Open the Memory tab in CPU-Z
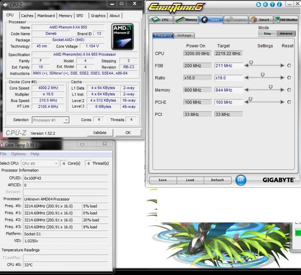301x275 pixels. [65, 16]
